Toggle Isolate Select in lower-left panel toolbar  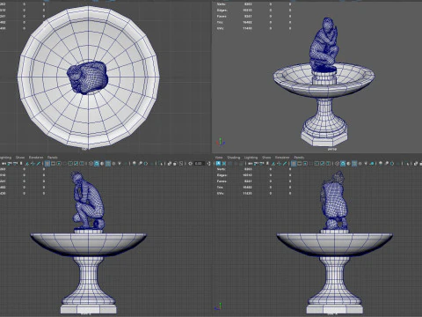(161, 164)
